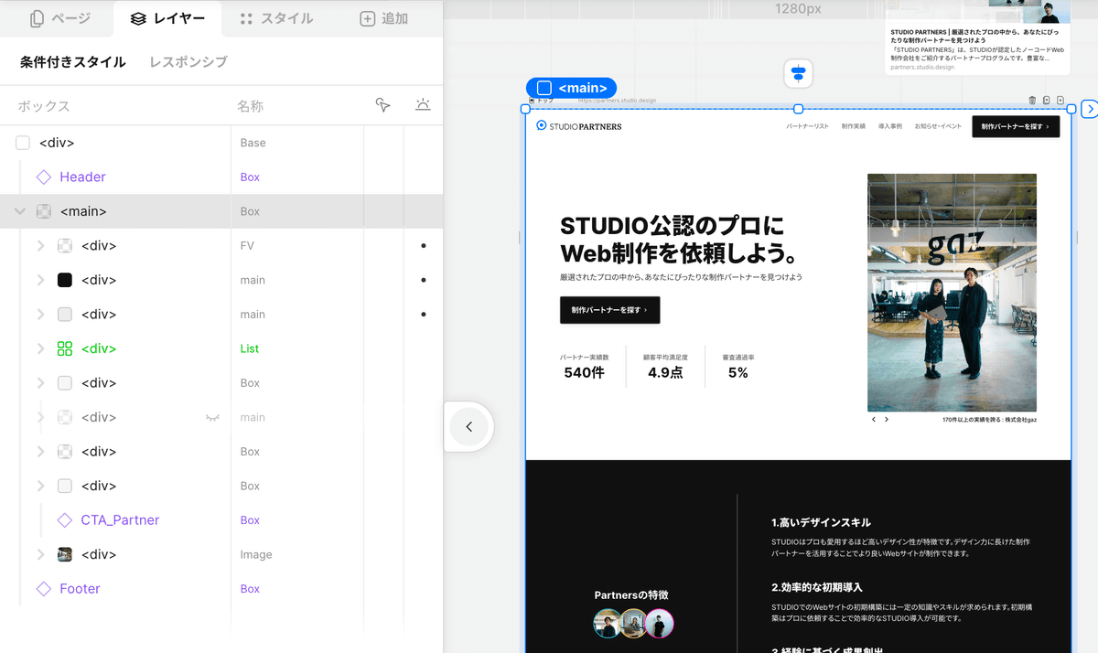The width and height of the screenshot is (1098, 653).
Task: Click the trash icon above the page frame
Action: click(x=1032, y=100)
